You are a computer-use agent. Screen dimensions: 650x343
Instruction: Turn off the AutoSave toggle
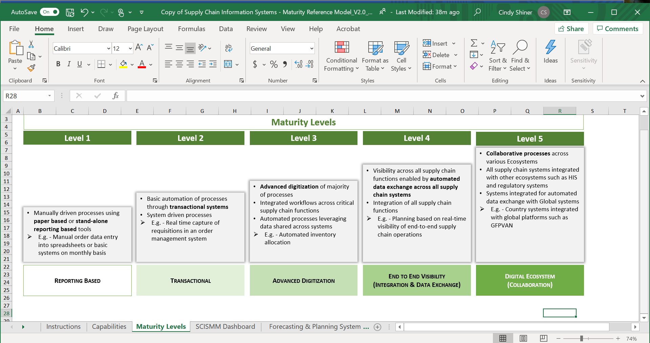[x=49, y=12]
